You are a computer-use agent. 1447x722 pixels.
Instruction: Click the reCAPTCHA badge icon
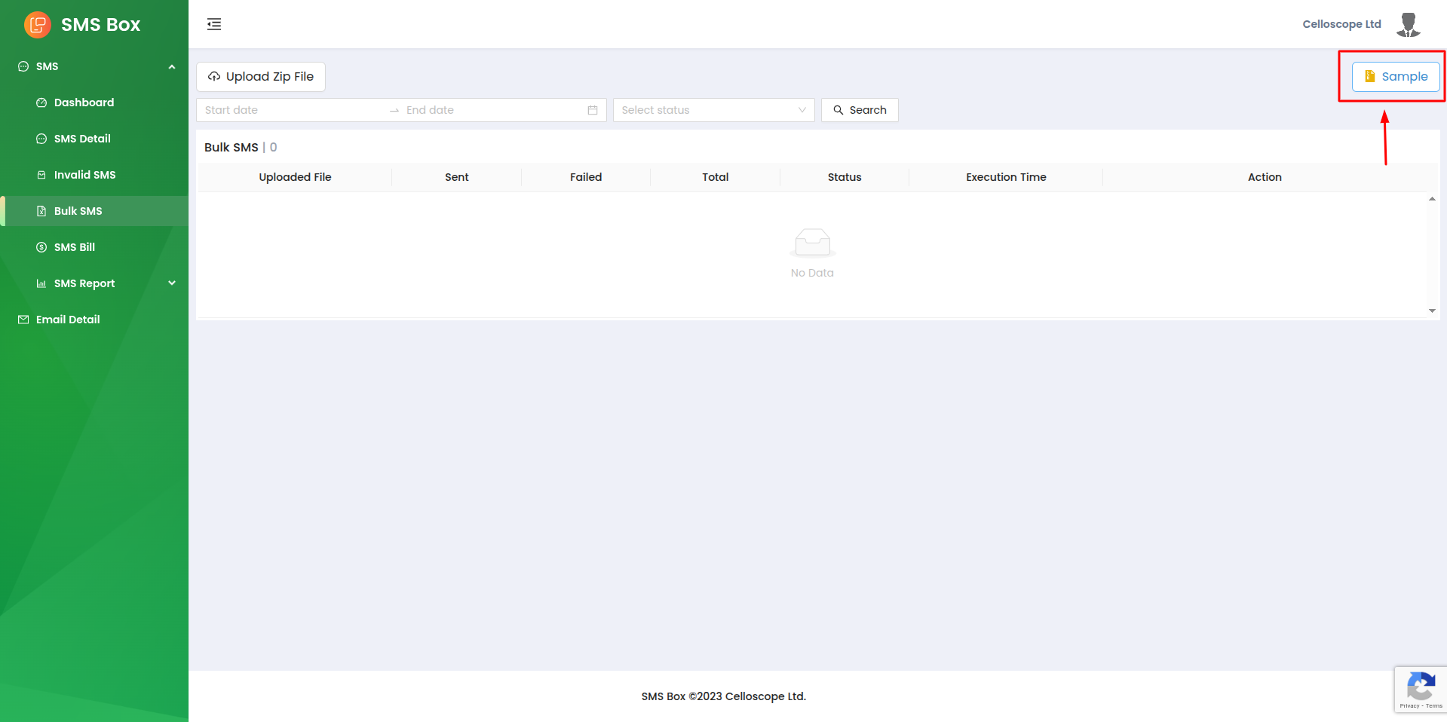[x=1421, y=689]
